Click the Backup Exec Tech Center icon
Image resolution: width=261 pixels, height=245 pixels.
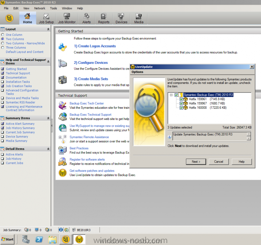click(x=63, y=105)
